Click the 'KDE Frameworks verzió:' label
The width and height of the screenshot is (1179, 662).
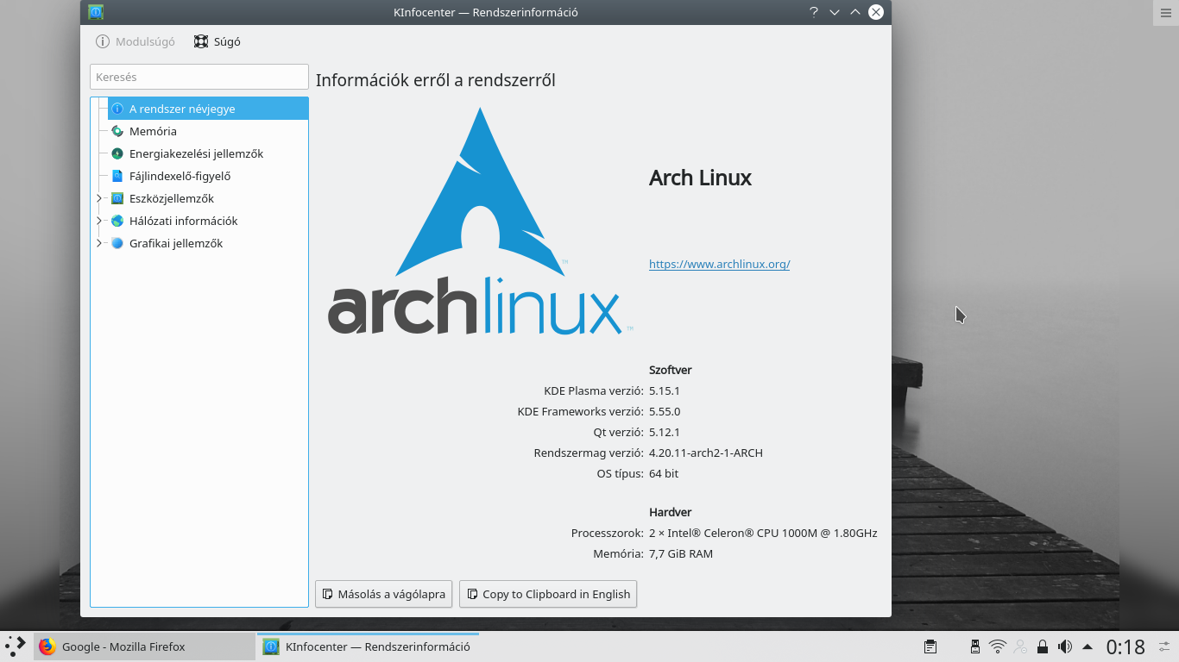[x=581, y=411]
